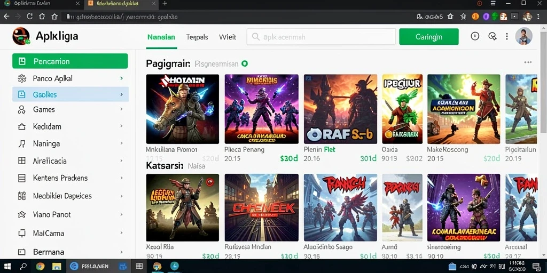Expand the Panco Aplkal chevron
The width and height of the screenshot is (547, 273).
(121, 78)
